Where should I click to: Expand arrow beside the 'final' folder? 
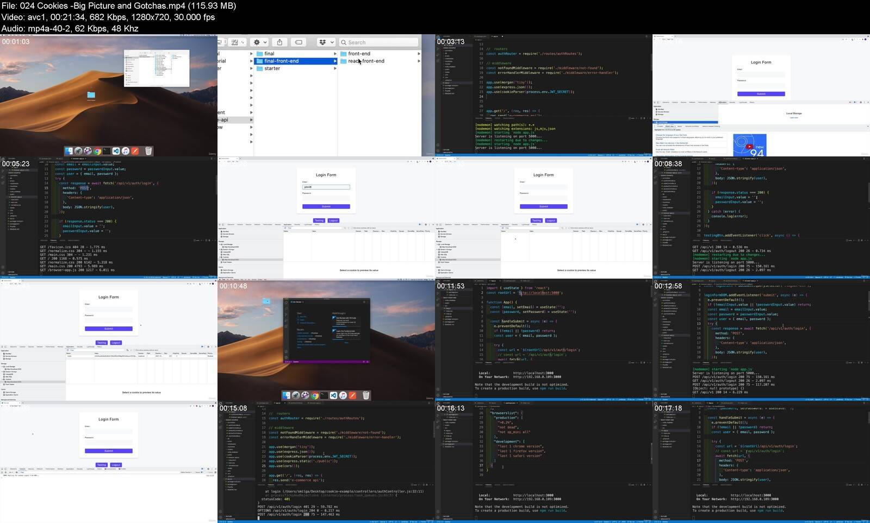(335, 54)
